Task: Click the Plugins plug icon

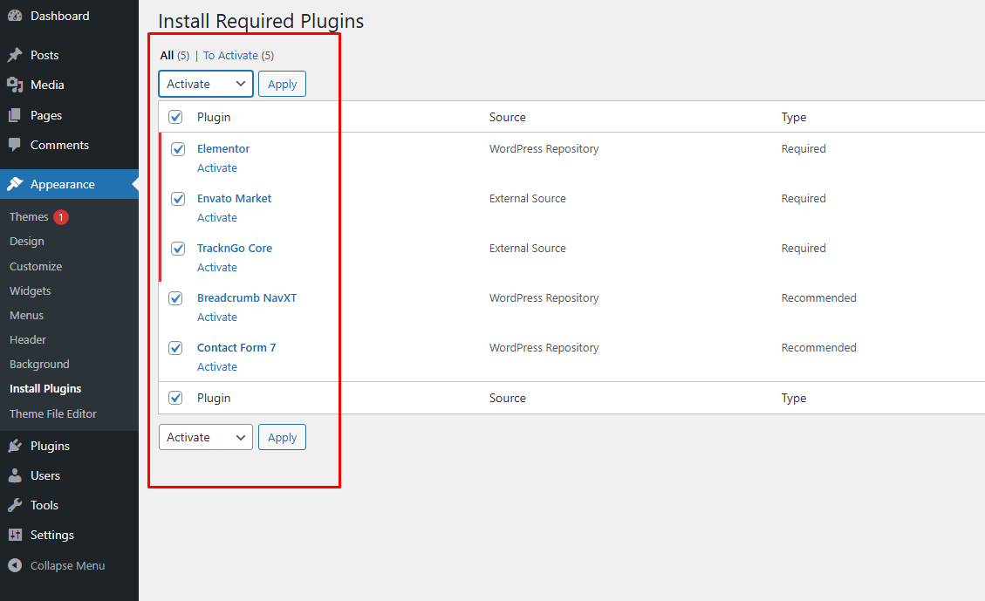Action: [x=15, y=446]
